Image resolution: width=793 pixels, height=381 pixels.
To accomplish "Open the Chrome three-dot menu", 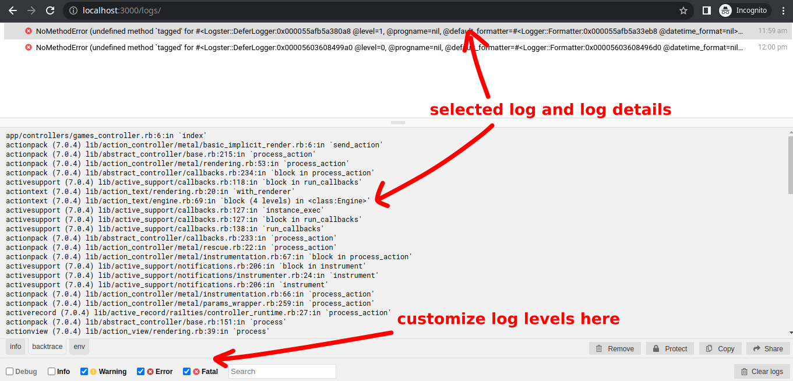I will click(x=783, y=10).
